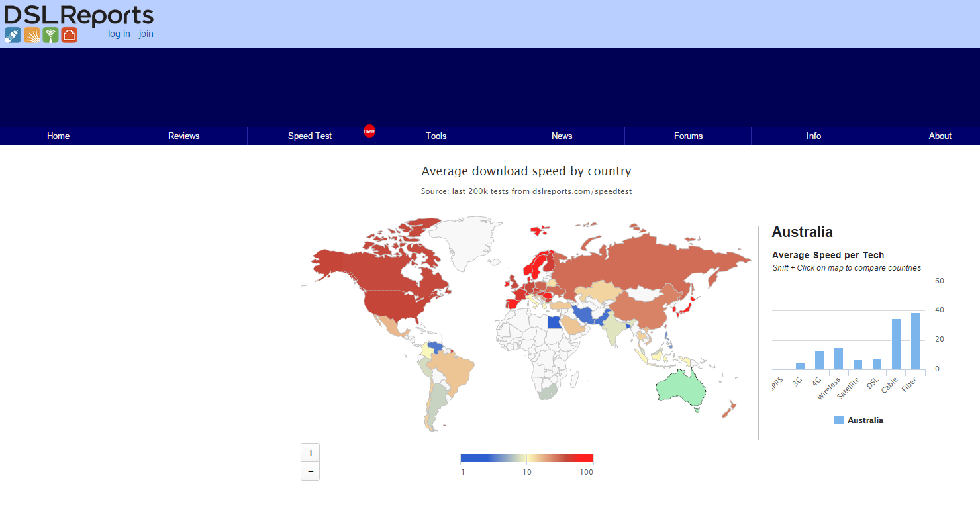The image size is (980, 517).
Task: Click the green wireless antenna icon
Action: (x=51, y=35)
